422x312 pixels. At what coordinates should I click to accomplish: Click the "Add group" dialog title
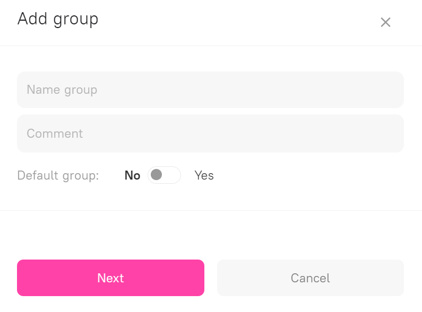58,19
